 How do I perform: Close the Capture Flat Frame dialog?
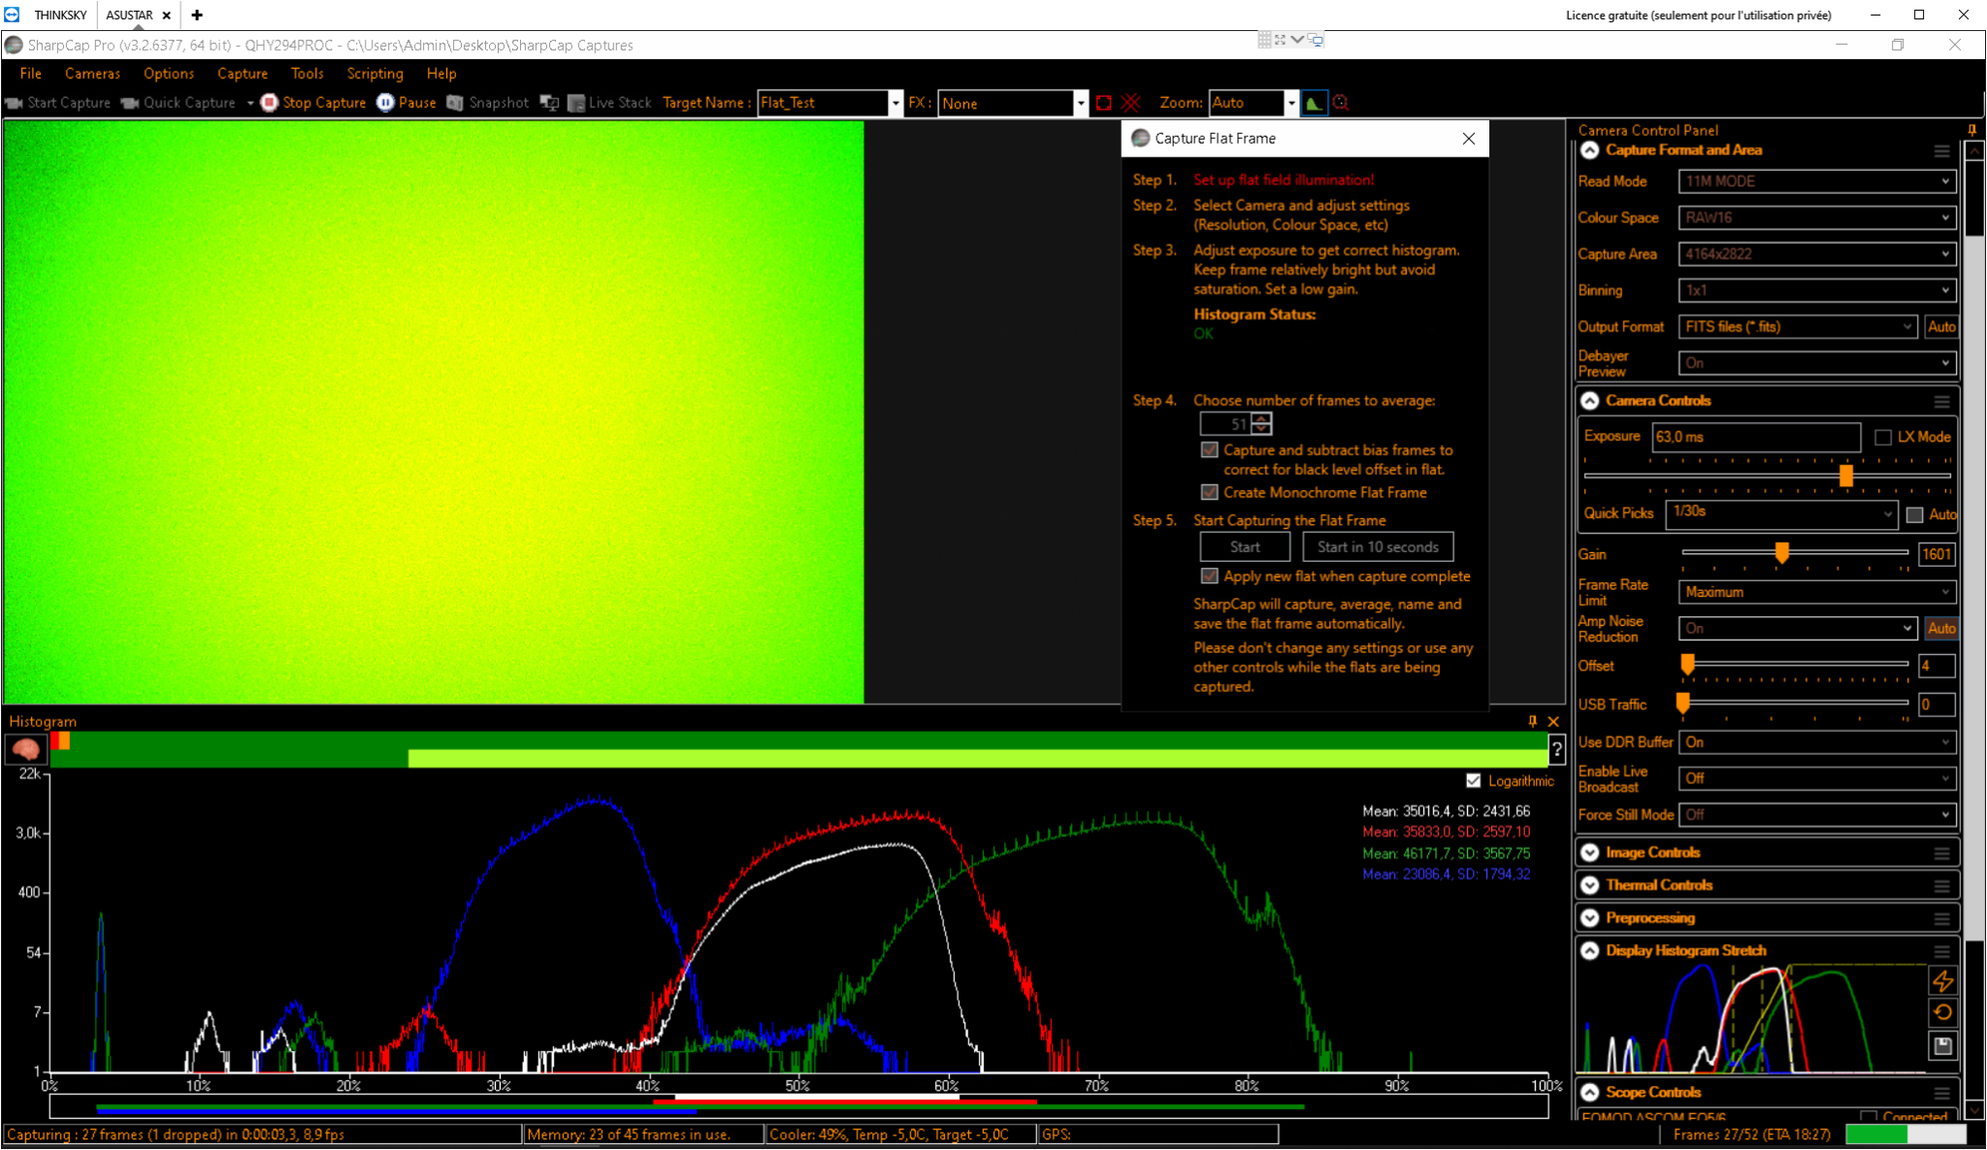point(1469,139)
